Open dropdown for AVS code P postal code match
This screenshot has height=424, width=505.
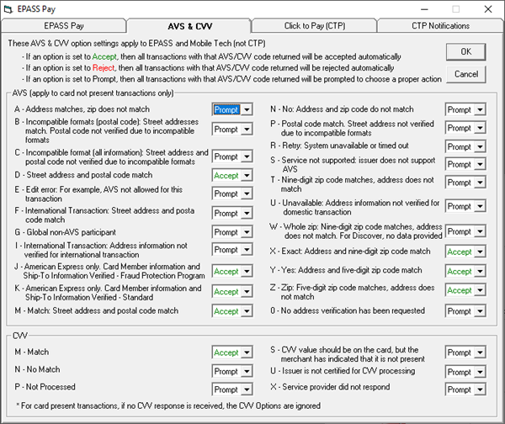pyautogui.click(x=480, y=128)
